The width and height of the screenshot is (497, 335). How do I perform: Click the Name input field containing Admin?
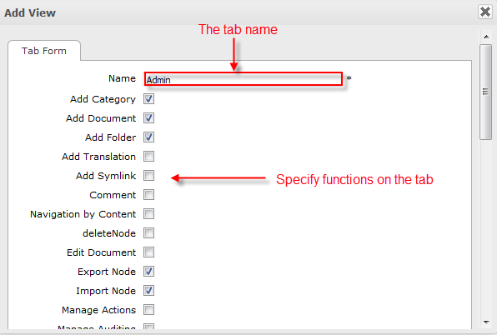pos(243,79)
